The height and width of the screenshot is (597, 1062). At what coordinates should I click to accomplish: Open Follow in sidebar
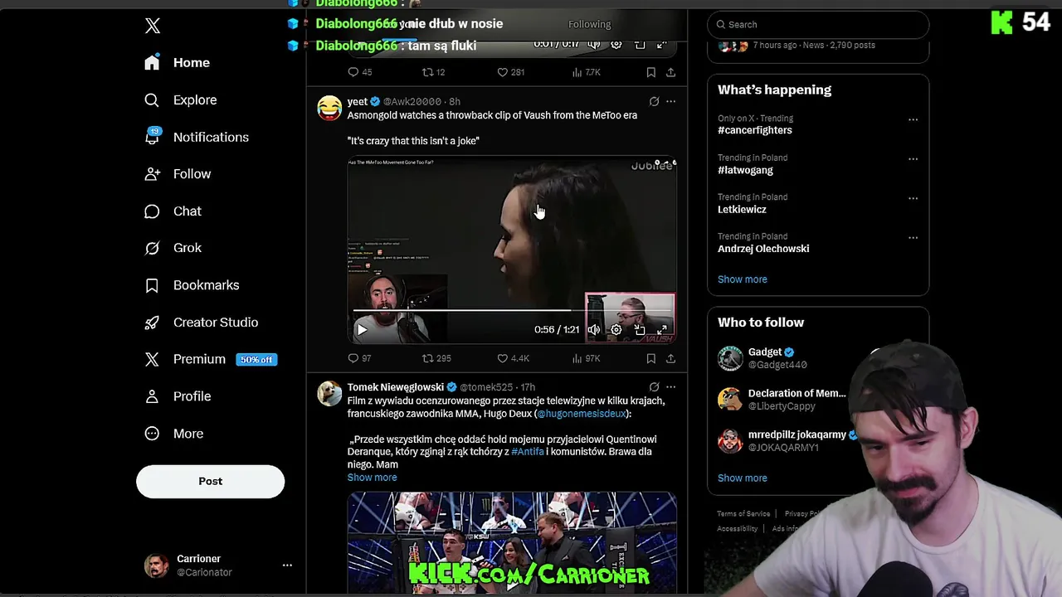178,174
